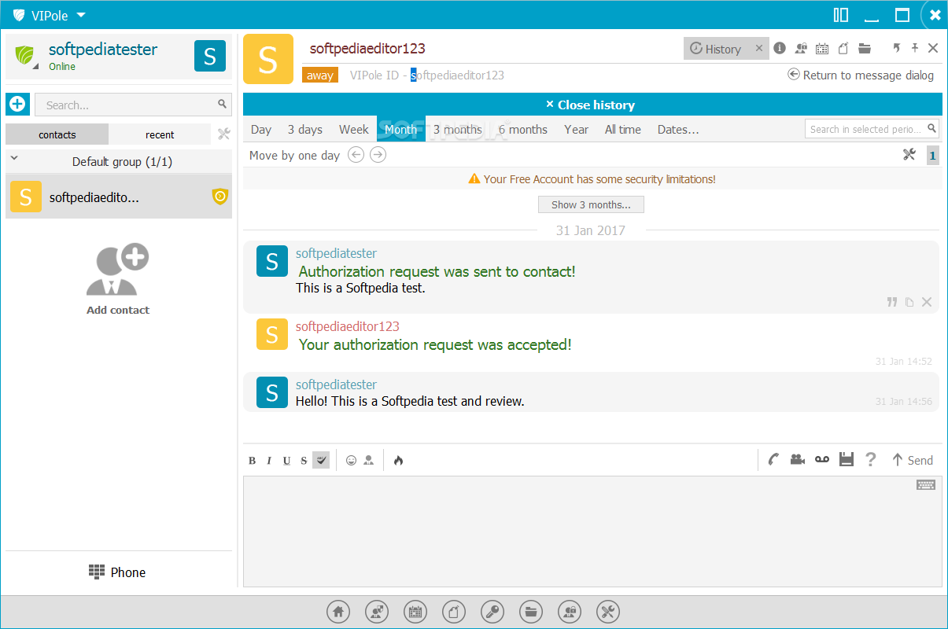This screenshot has height=629, width=948.
Task: Copy the first message with the copy icon
Action: point(909,302)
